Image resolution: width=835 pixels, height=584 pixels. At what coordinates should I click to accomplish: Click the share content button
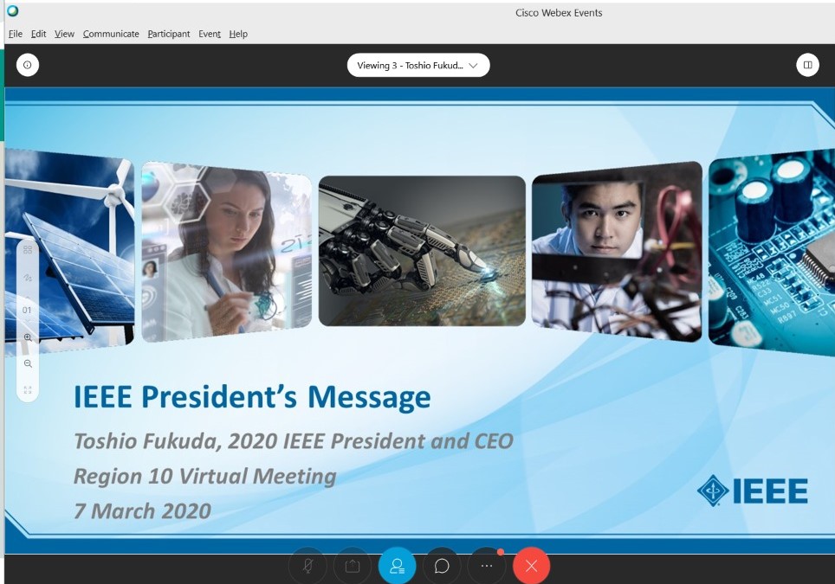tap(352, 566)
